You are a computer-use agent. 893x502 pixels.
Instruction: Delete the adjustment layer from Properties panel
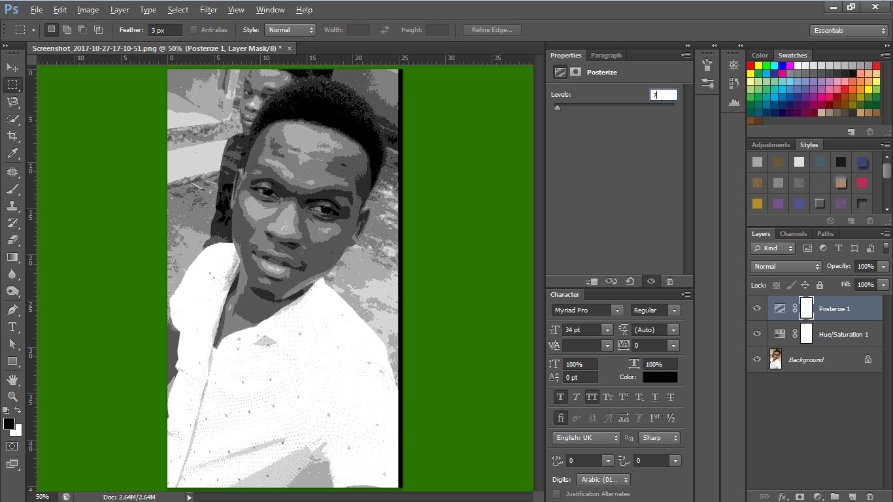(669, 281)
